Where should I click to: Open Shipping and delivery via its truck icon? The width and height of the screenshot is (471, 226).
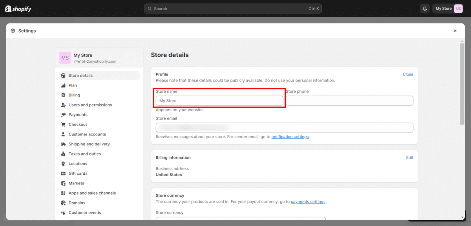[x=64, y=144]
